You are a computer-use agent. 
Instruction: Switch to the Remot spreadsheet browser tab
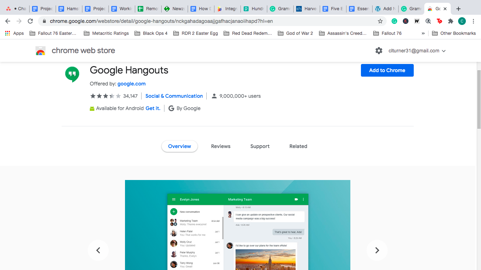click(148, 9)
